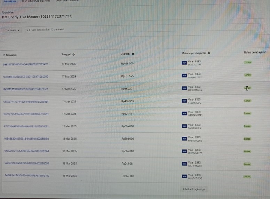Open the Akun Verifikasi Meta tab

(x=67, y=1)
